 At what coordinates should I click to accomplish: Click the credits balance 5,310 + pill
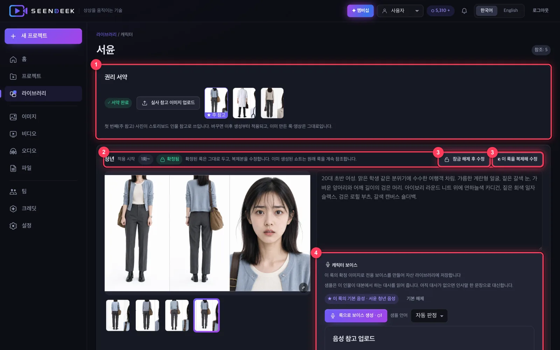pos(441,10)
